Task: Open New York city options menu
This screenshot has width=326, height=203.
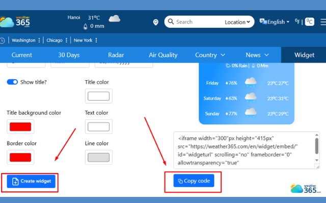Action: click(x=96, y=41)
